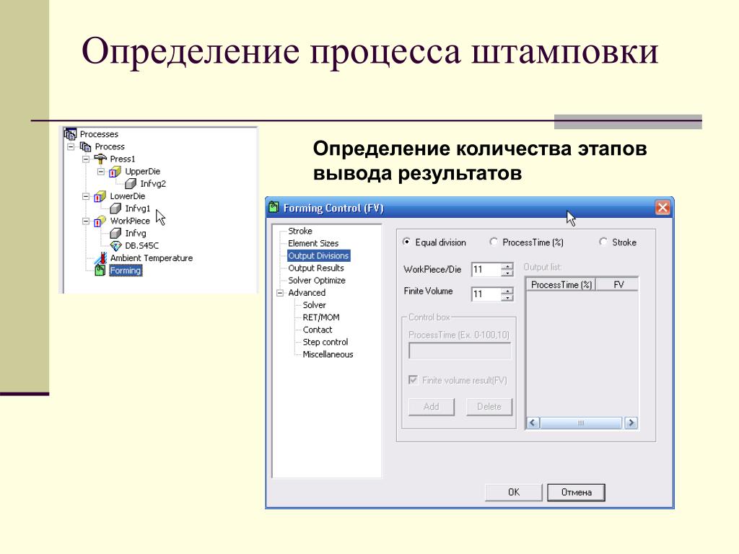Select the Forming node label in tree

(126, 271)
